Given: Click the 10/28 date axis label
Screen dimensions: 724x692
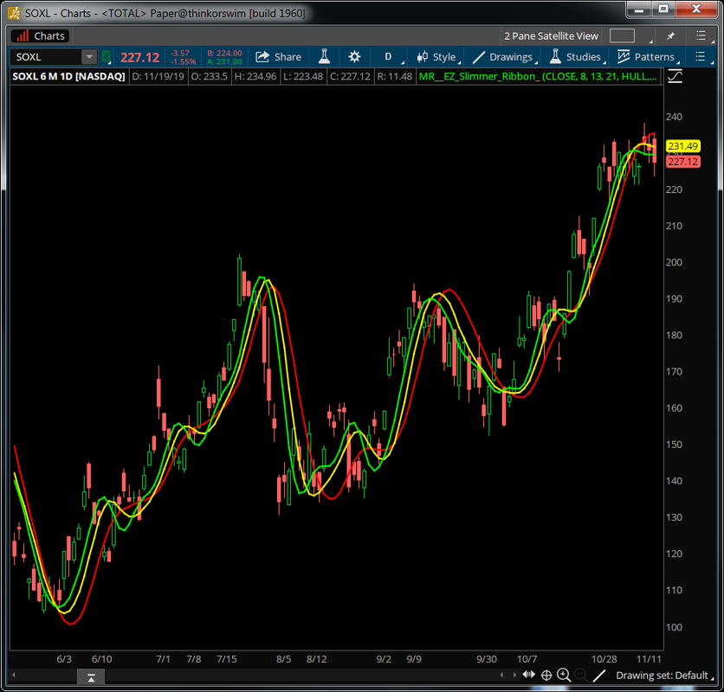Looking at the screenshot, I should [x=604, y=659].
